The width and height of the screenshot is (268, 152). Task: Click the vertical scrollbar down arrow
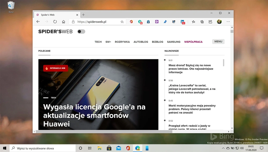click(232, 128)
